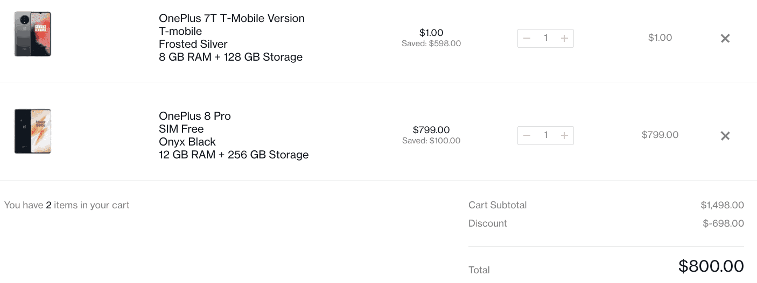Viewport: 757px width, 283px height.
Task: Remove OnePlus 8 Pro from the cart
Action: [725, 136]
